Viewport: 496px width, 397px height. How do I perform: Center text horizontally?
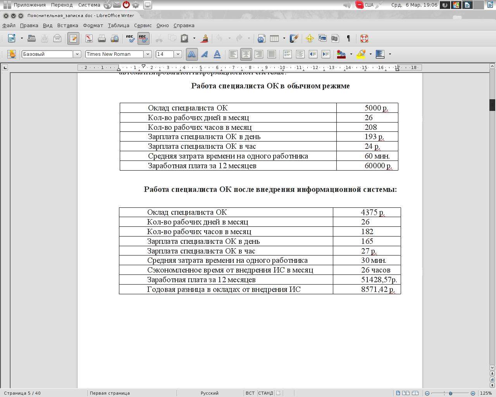pyautogui.click(x=246, y=54)
